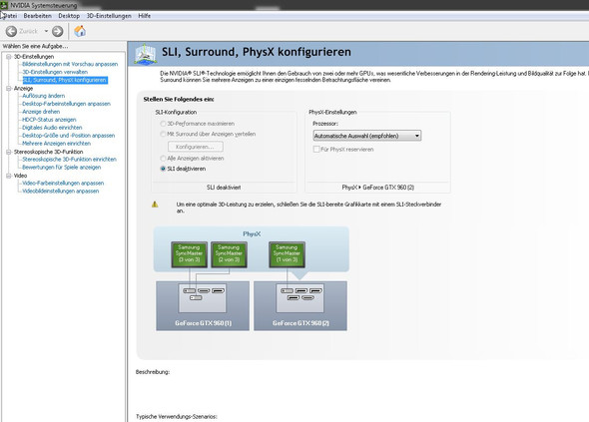Screen dimensions: 589x422
Task: Click the Back arrow icon
Action: tap(11, 31)
